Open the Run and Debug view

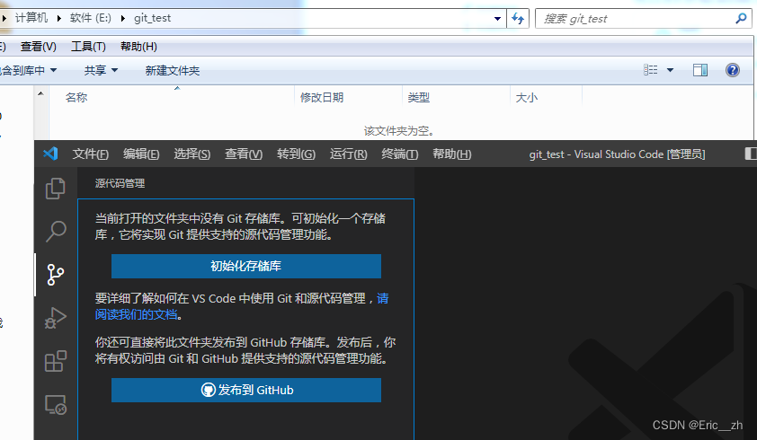56,318
